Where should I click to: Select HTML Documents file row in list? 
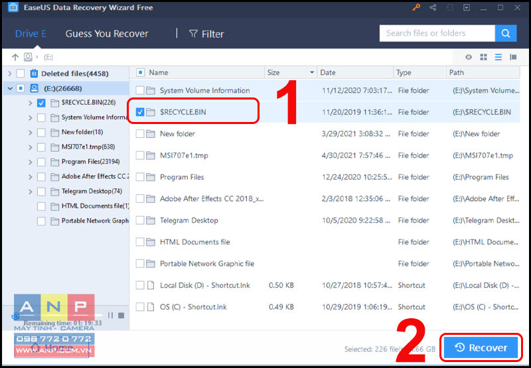(x=325, y=242)
